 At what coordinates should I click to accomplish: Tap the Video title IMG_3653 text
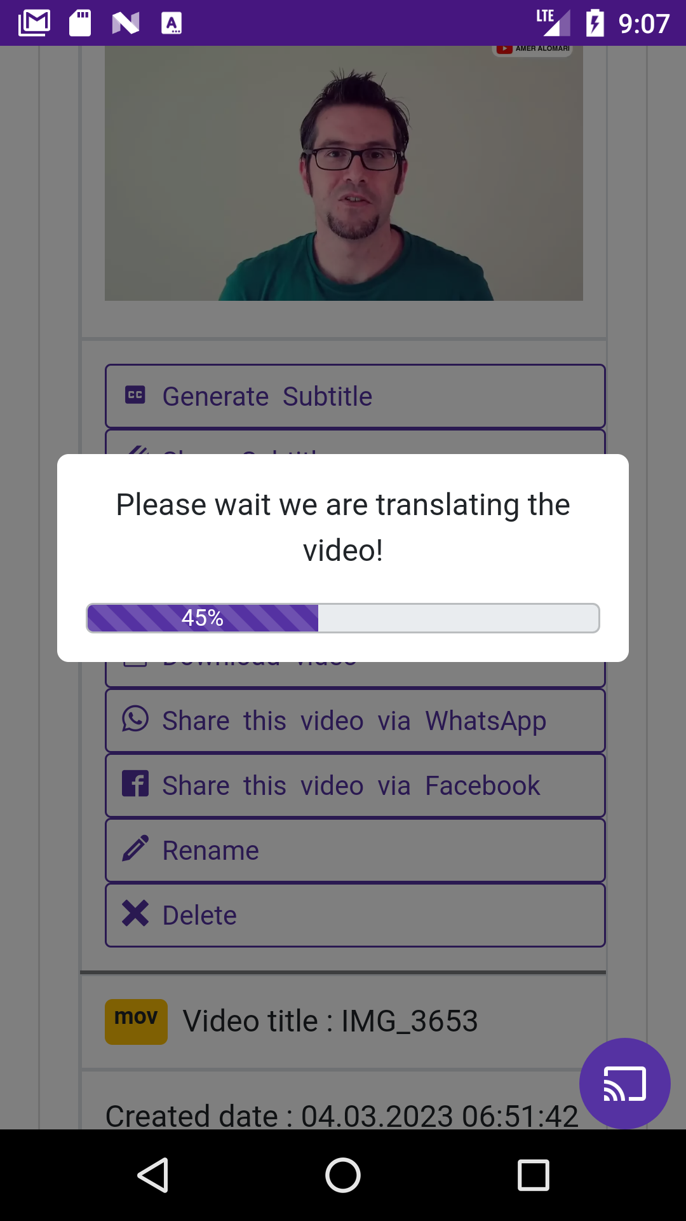click(330, 1021)
